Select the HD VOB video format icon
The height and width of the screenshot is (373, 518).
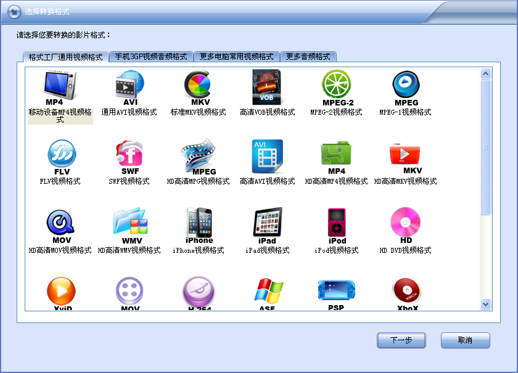coord(267,88)
